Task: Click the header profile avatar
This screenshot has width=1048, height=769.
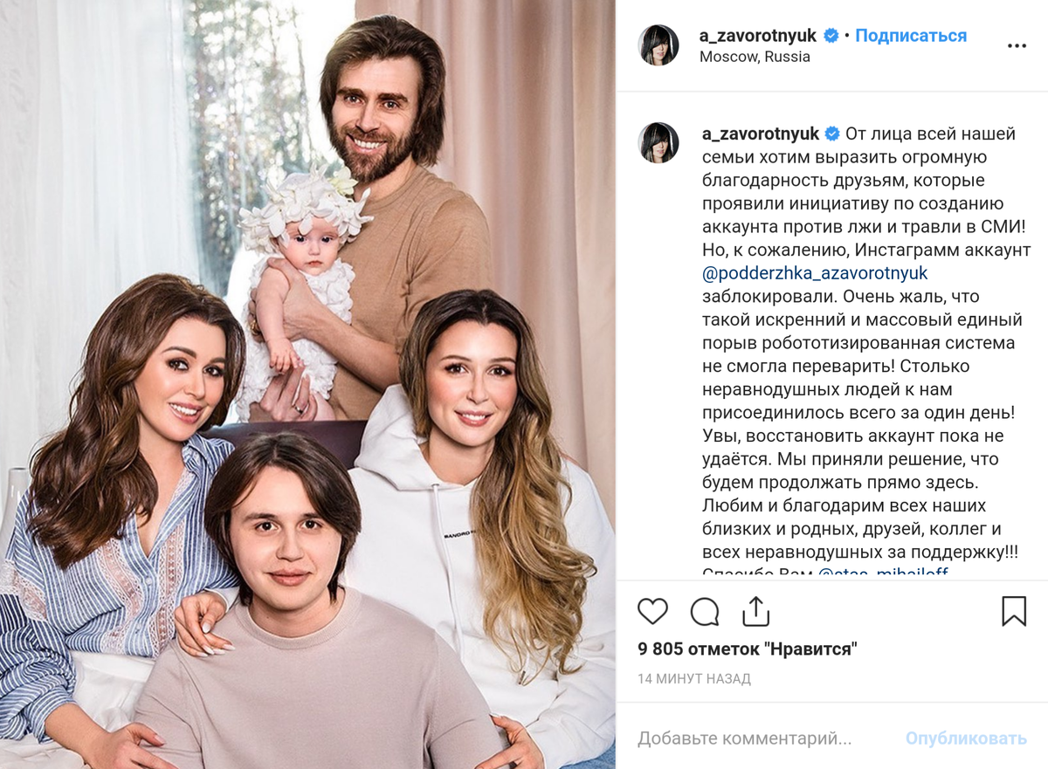Action: click(658, 45)
